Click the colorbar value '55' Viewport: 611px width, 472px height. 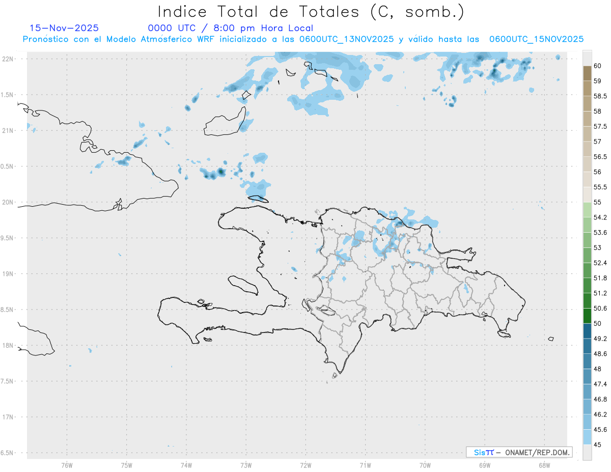pos(598,202)
